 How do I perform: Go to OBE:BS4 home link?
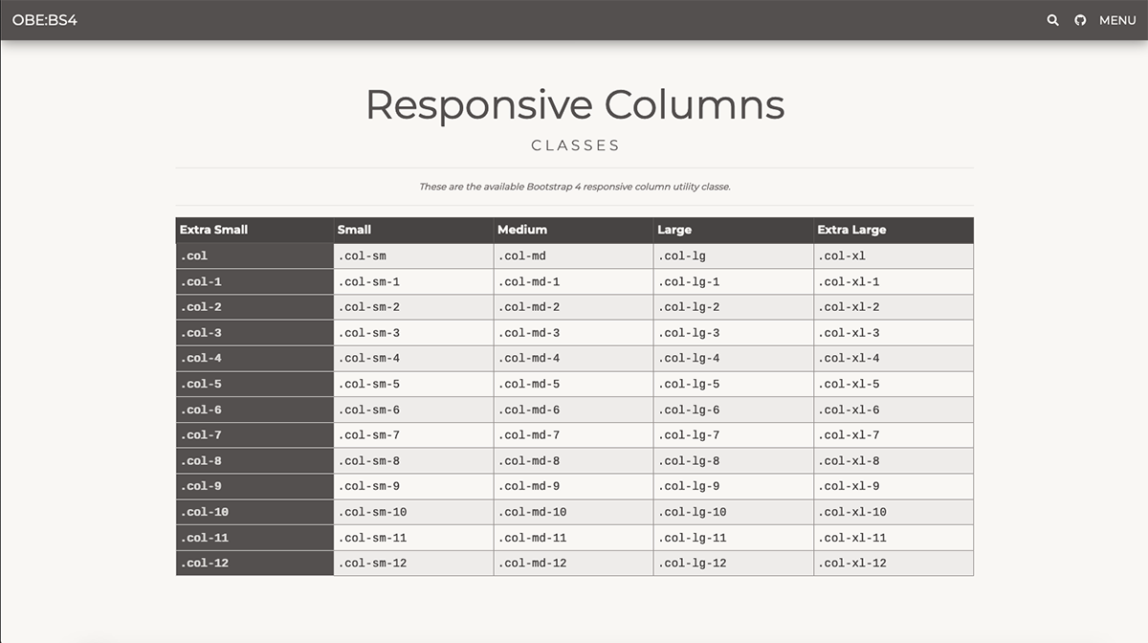point(45,20)
